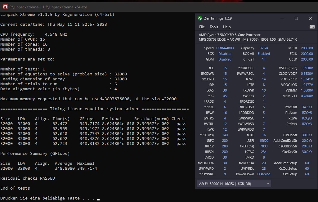This screenshot has width=318, height=202.
Task: Click the tRC value 45
Action: 225,96
